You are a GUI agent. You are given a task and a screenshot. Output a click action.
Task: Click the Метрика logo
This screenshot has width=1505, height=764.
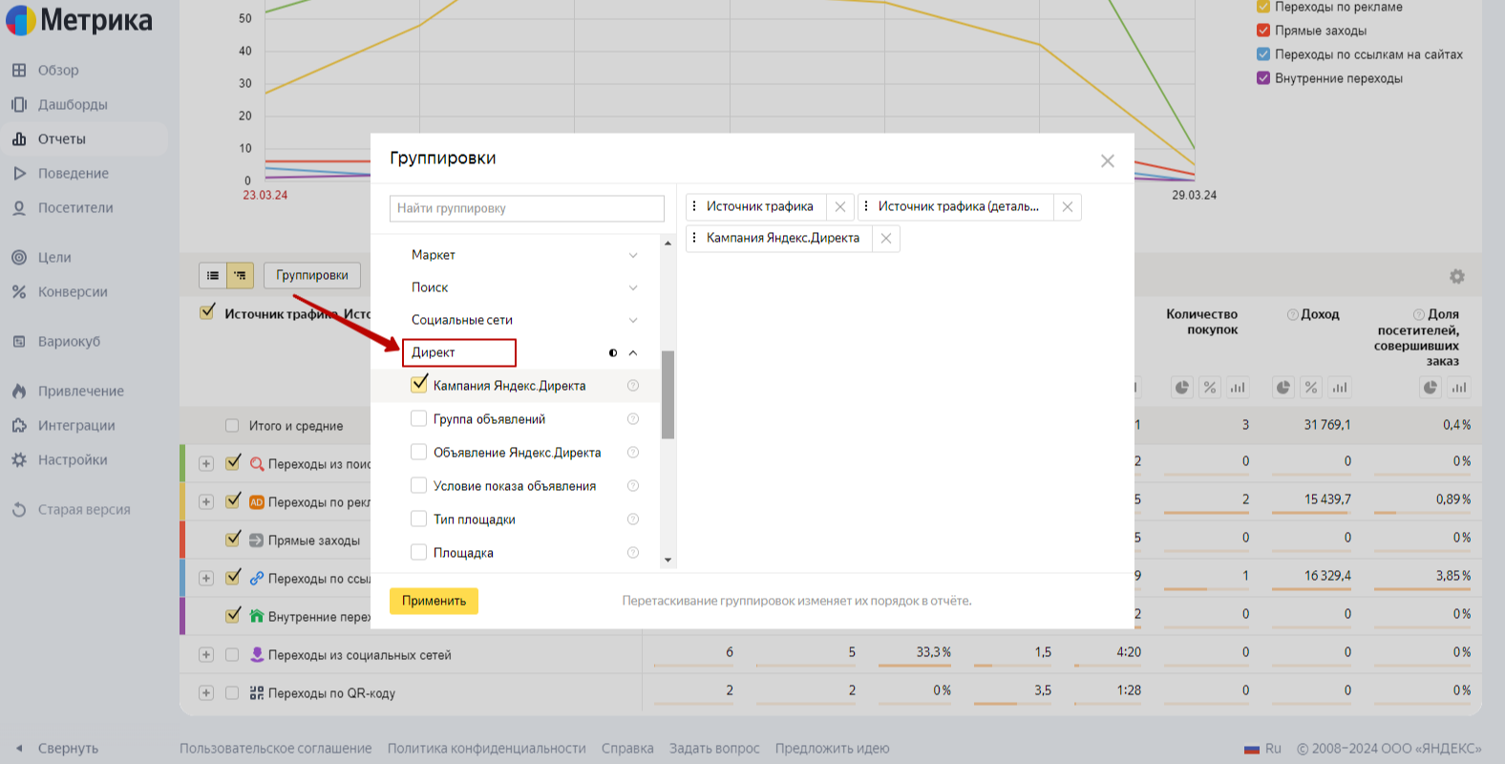[x=79, y=20]
